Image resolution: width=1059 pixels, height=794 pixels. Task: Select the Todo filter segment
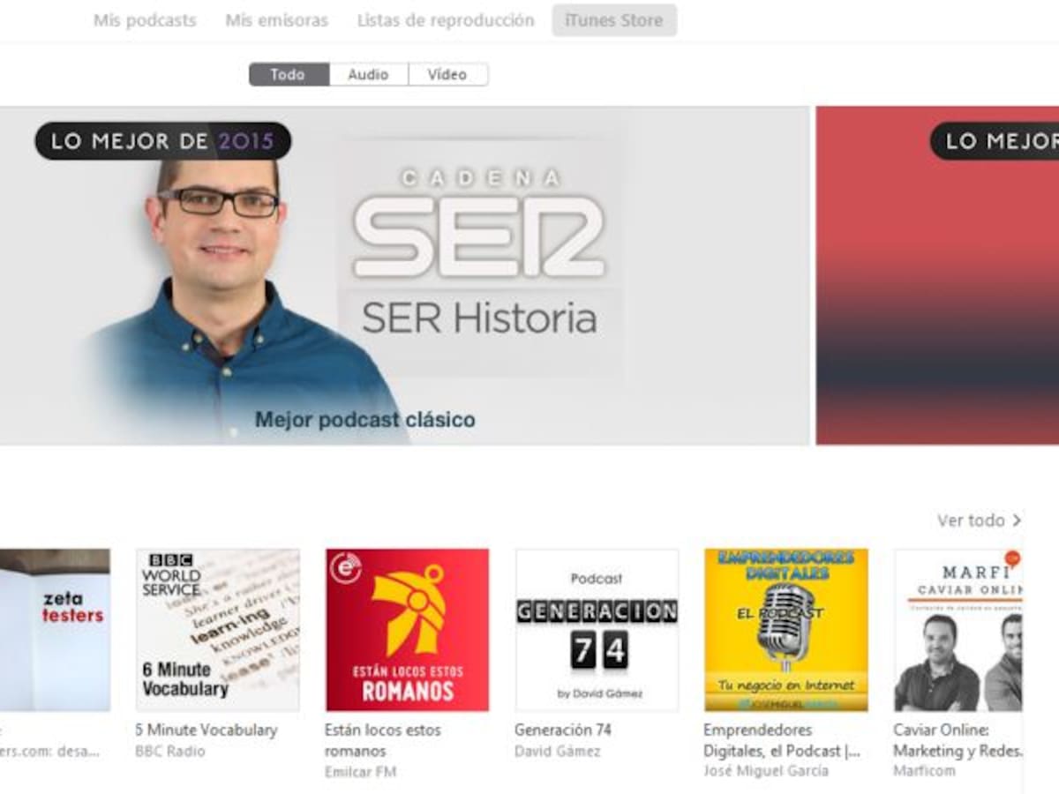point(289,75)
